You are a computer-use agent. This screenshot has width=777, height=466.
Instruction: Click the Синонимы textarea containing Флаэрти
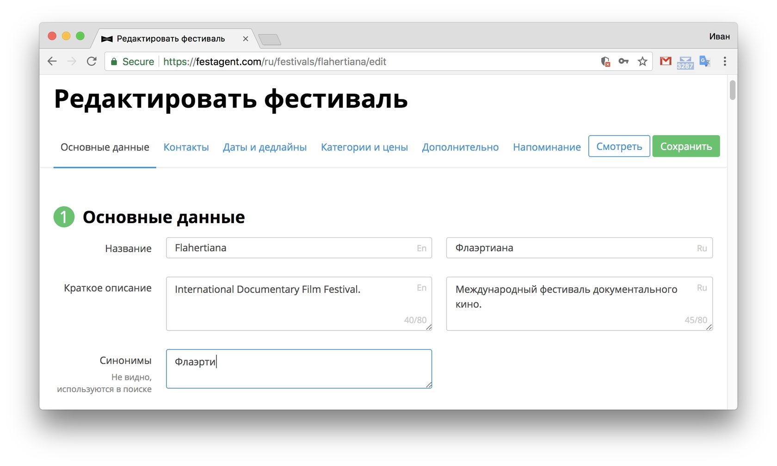(x=299, y=369)
